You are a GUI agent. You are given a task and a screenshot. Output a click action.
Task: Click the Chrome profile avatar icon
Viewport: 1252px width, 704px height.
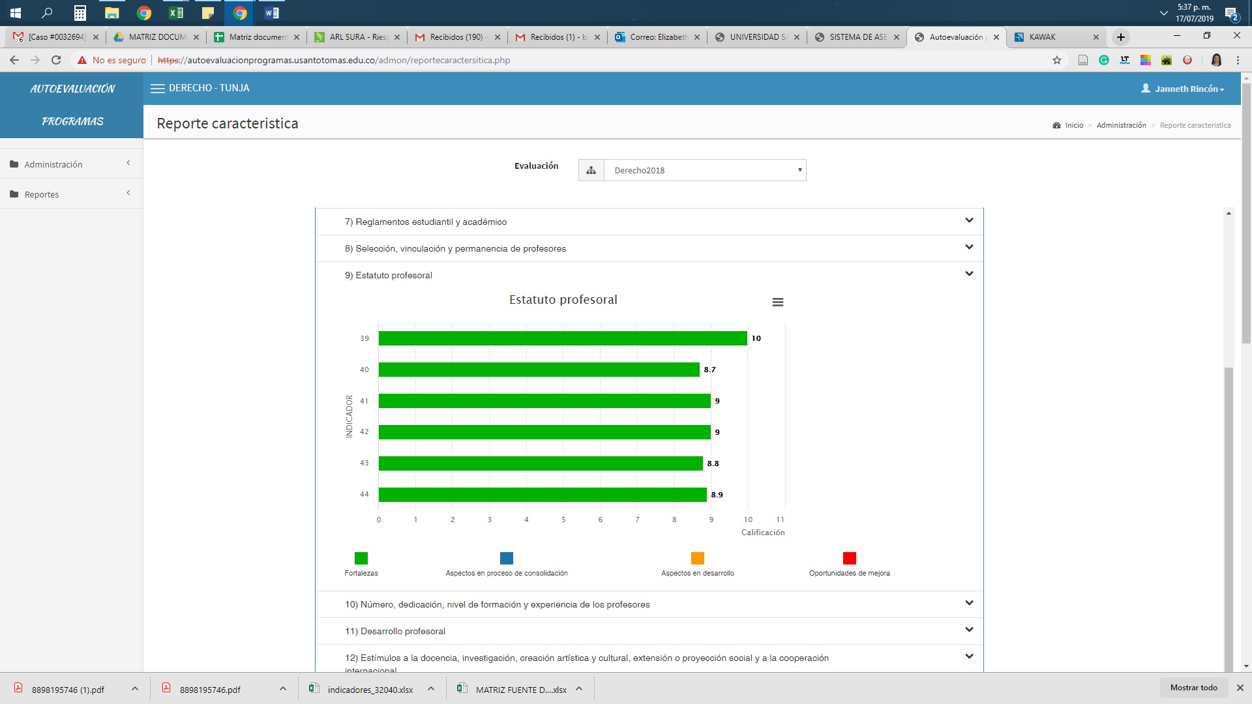pos(1216,60)
